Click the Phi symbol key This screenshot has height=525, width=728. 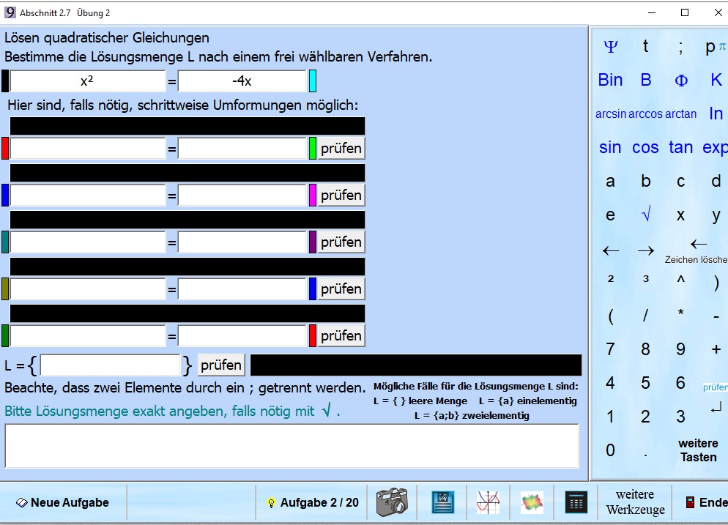[x=680, y=81]
